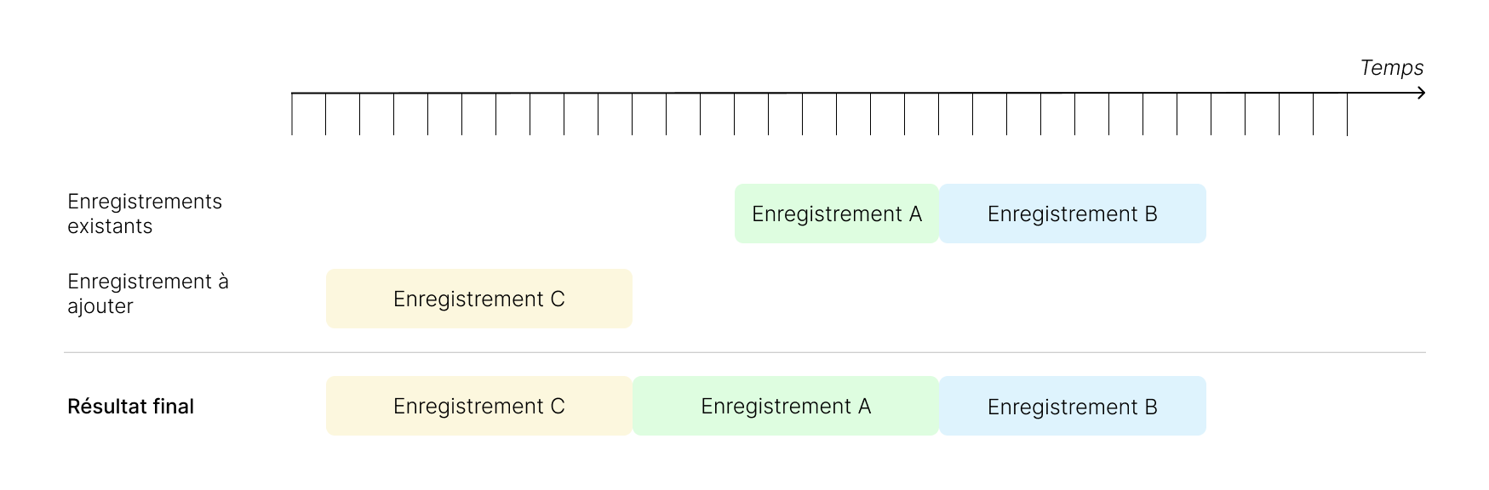Image resolution: width=1489 pixels, height=490 pixels.
Task: Click the tick above existing Enregistrement A's left edge
Action: coord(735,114)
